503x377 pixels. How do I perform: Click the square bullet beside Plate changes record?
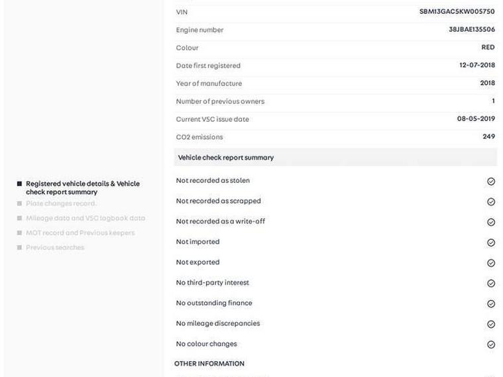[20, 203]
